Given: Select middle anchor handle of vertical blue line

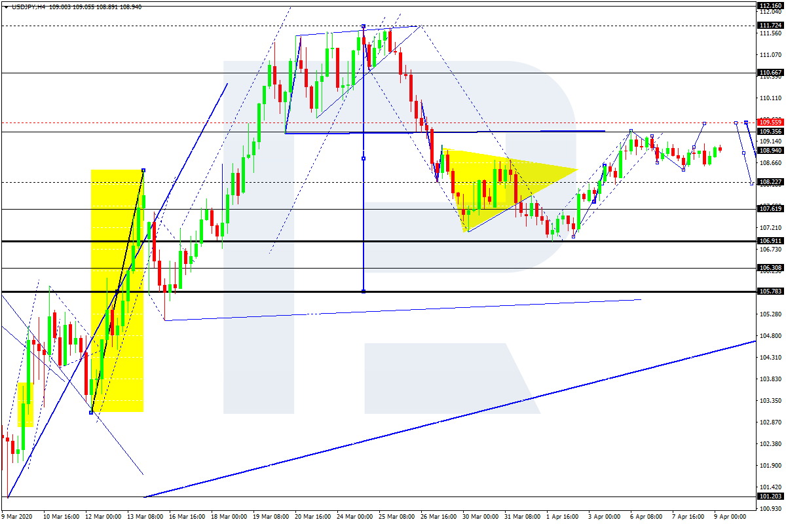Looking at the screenshot, I should pyautogui.click(x=363, y=159).
